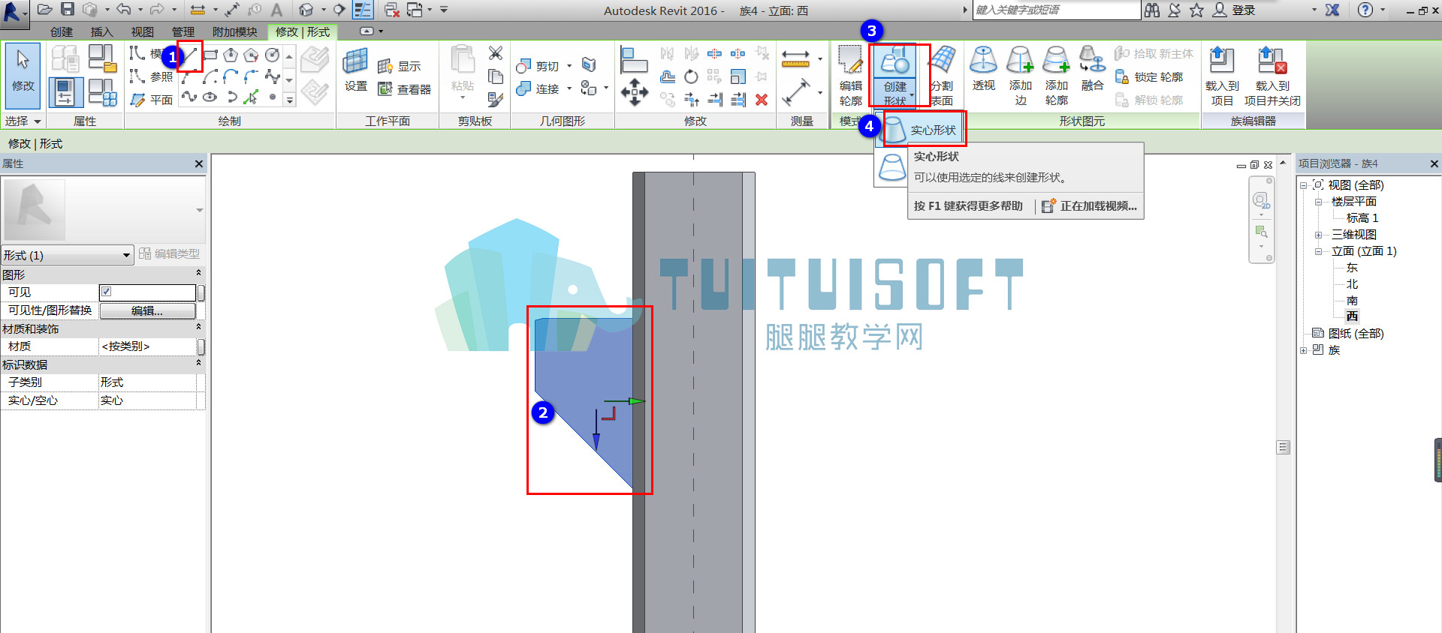Activate the Rotate tool
The height and width of the screenshot is (633, 1442).
click(691, 76)
